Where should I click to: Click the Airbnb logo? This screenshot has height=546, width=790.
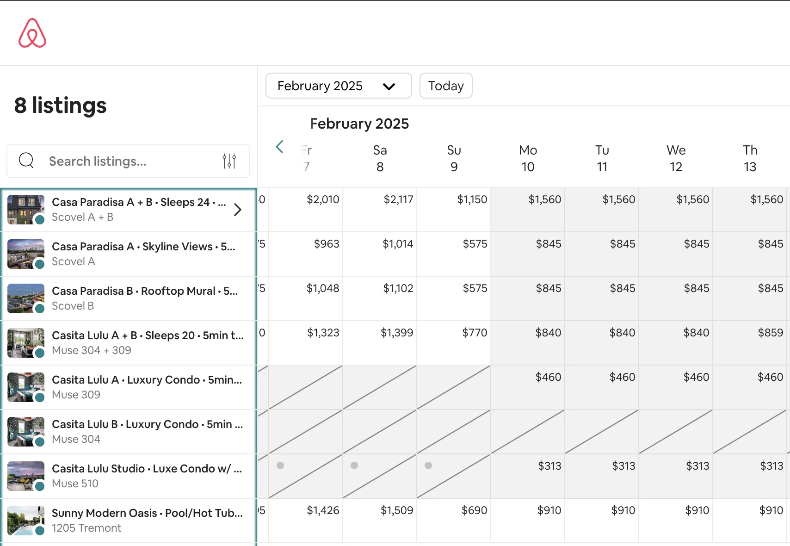[x=32, y=33]
